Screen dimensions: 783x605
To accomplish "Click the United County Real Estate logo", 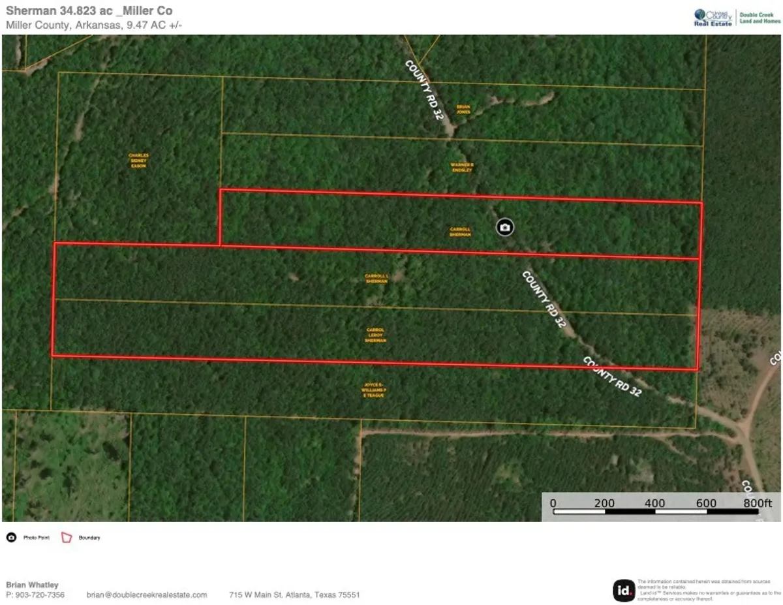I will pos(714,18).
